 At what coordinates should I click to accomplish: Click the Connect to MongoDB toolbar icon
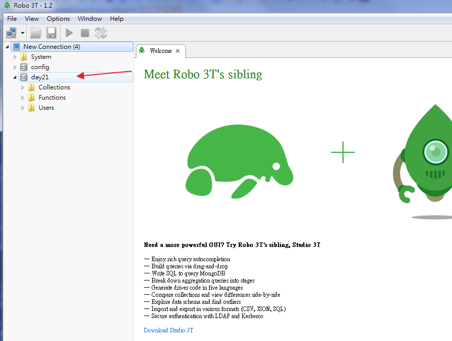12,33
